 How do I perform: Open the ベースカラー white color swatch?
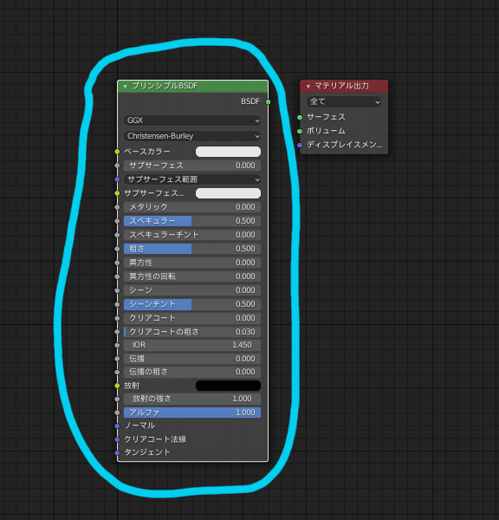click(x=228, y=152)
